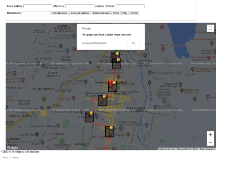This screenshot has height=175, width=233.
Task: Click the Universidad Tecnica del Norte UTN pin
Action: pos(145,56)
